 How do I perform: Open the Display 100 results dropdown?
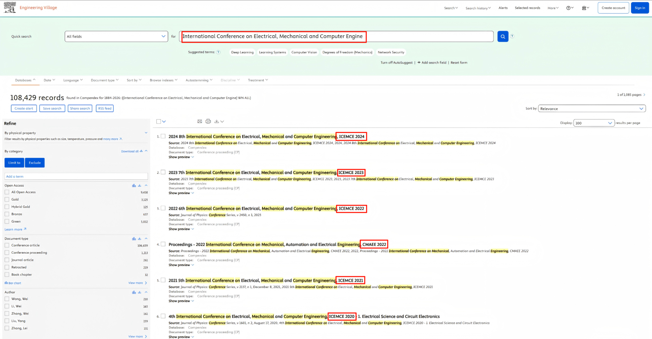(x=594, y=123)
